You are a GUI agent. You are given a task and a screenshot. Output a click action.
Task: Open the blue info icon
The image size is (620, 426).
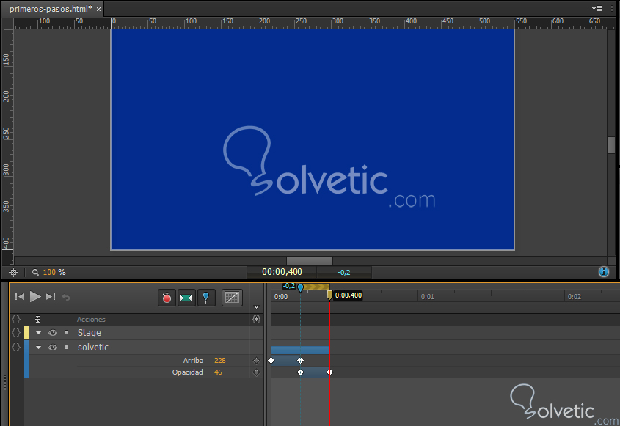604,272
